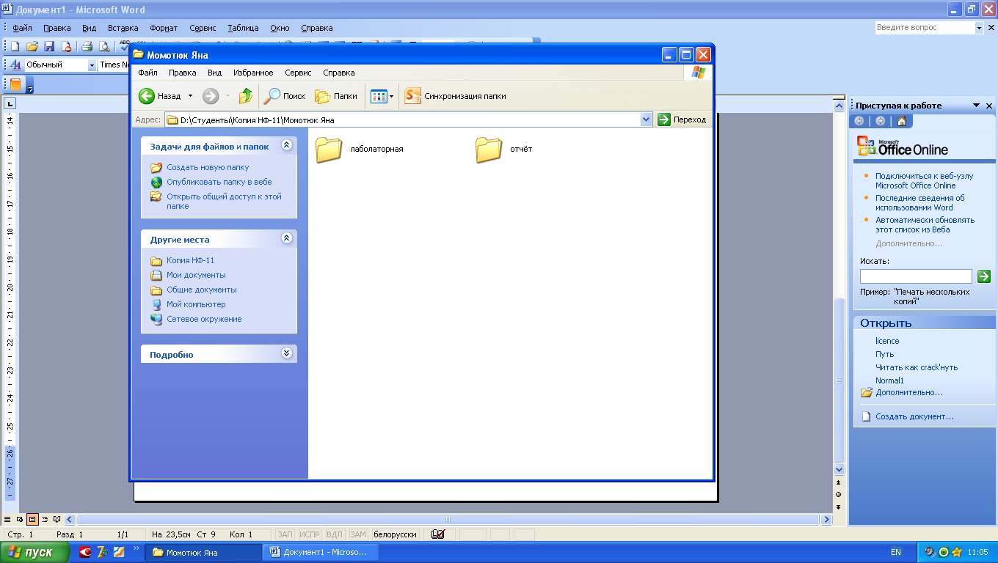Open Word's Окно menu
Viewport: 998px width, 563px height.
pos(280,28)
